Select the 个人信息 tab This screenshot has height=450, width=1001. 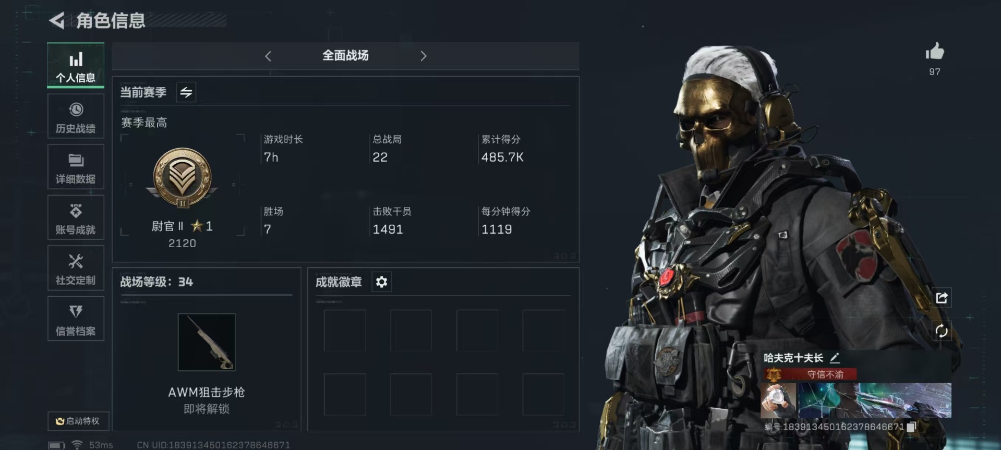coord(76,65)
